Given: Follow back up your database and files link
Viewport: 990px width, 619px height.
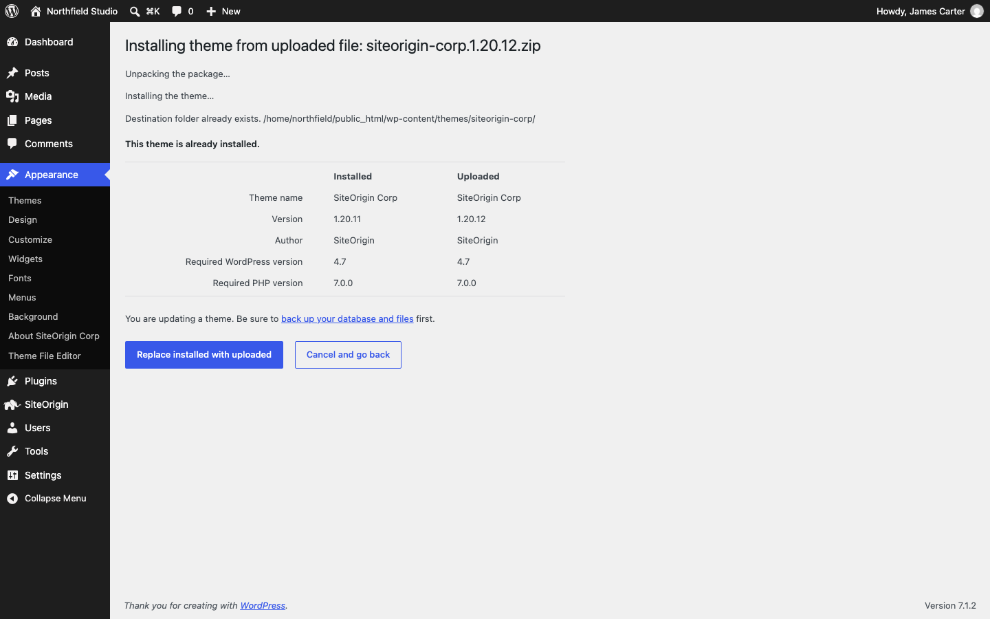Looking at the screenshot, I should pos(347,318).
